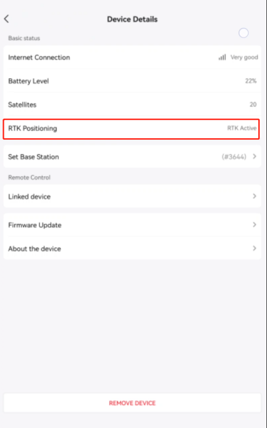Tap the Very good connection status
Image resolution: width=267 pixels, height=428 pixels.
[244, 57]
